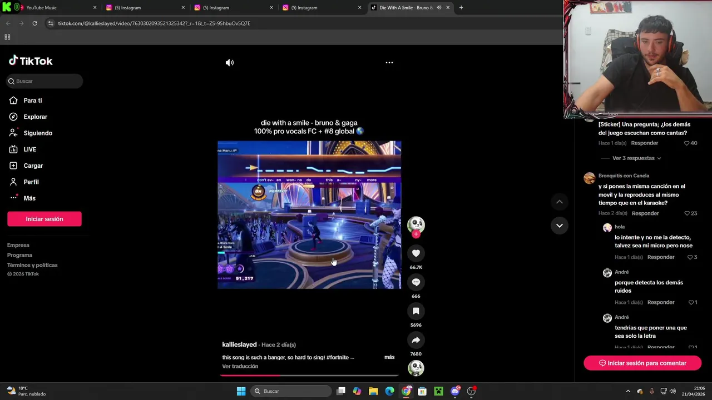
Task: Expand Ver 3 respuestas replies
Action: pos(636,158)
